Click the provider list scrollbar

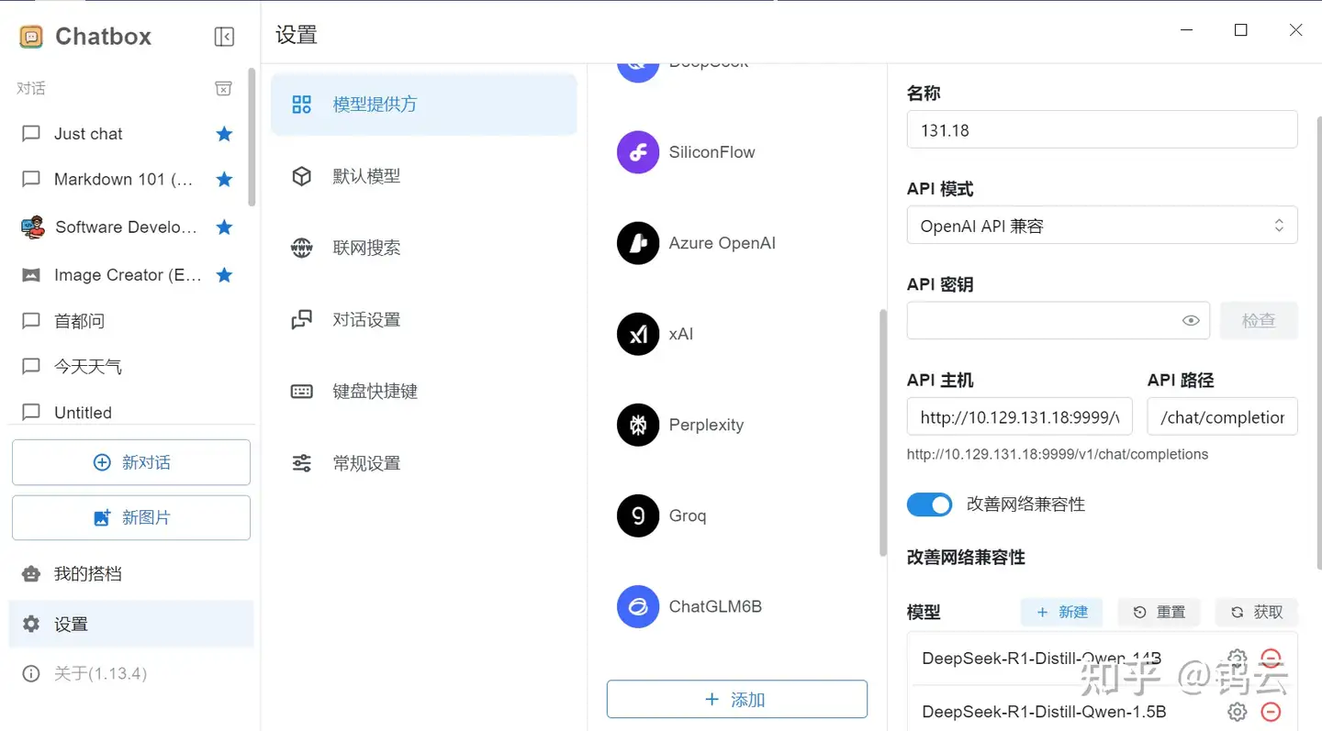click(x=883, y=433)
